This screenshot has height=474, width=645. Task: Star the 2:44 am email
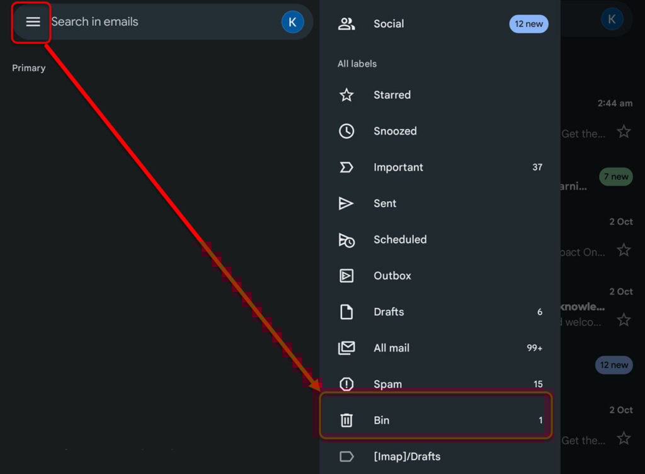[624, 132]
